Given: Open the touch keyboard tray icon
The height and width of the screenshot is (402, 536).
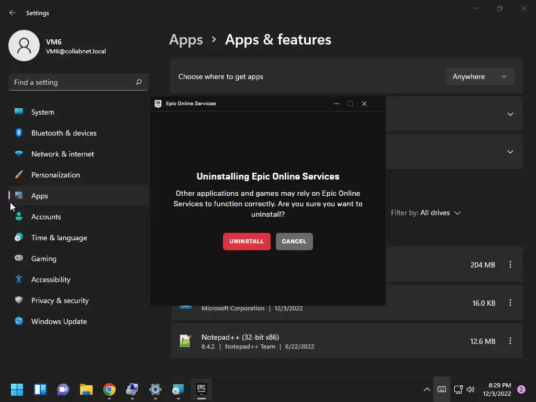Looking at the screenshot, I should 442,389.
